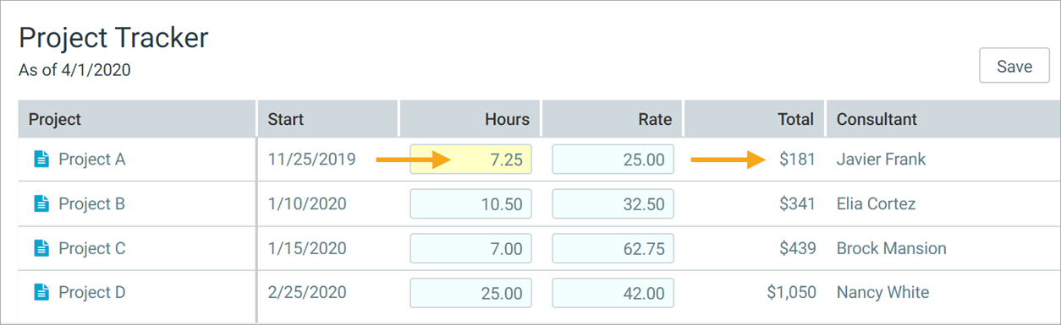The image size is (1061, 325).
Task: Select the Nancy White consultant cell
Action: (x=882, y=293)
